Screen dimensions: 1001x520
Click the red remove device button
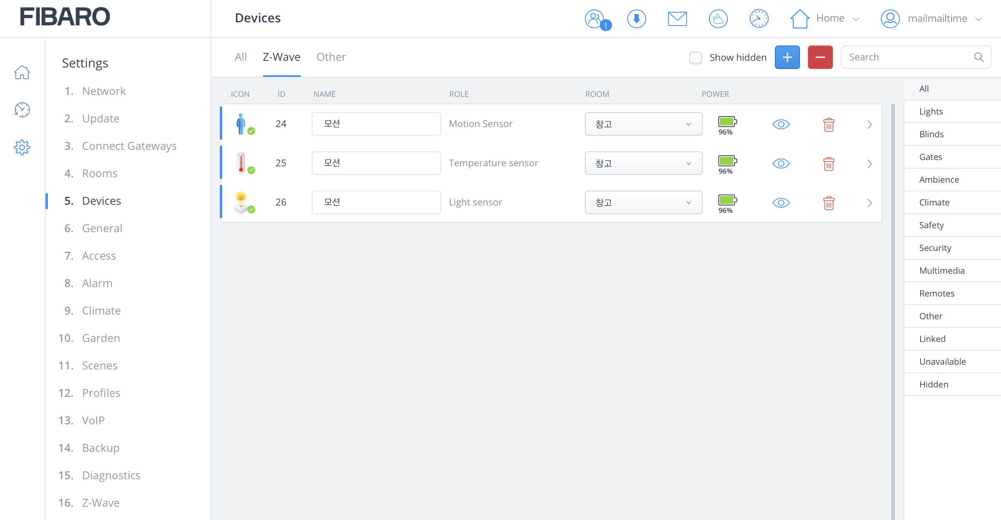tap(820, 57)
